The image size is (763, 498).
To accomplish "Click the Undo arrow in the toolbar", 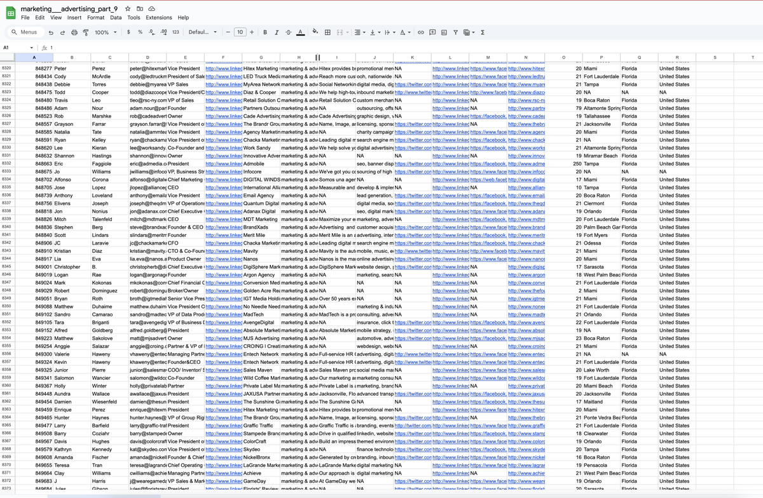I will (51, 32).
